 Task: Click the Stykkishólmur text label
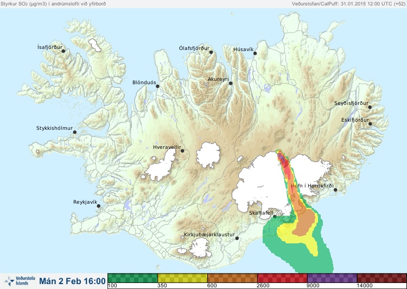click(54, 128)
